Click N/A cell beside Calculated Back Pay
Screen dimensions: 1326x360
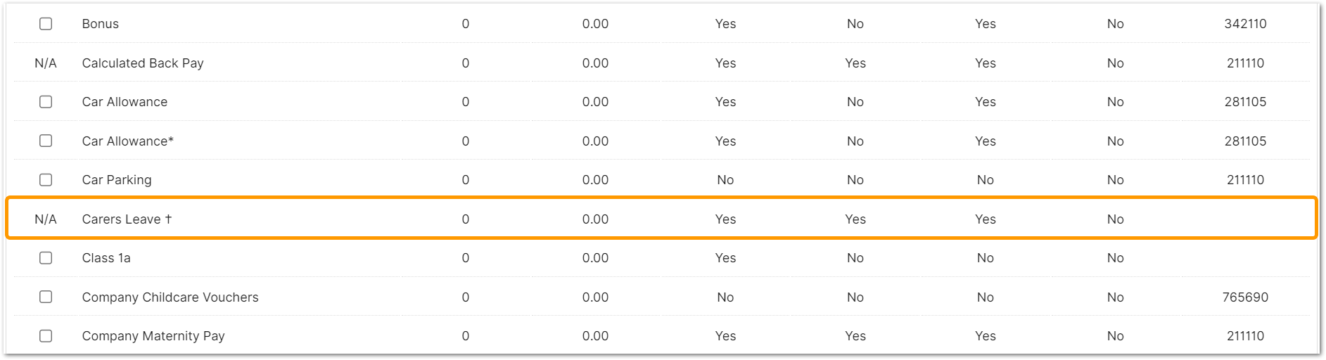pos(46,63)
